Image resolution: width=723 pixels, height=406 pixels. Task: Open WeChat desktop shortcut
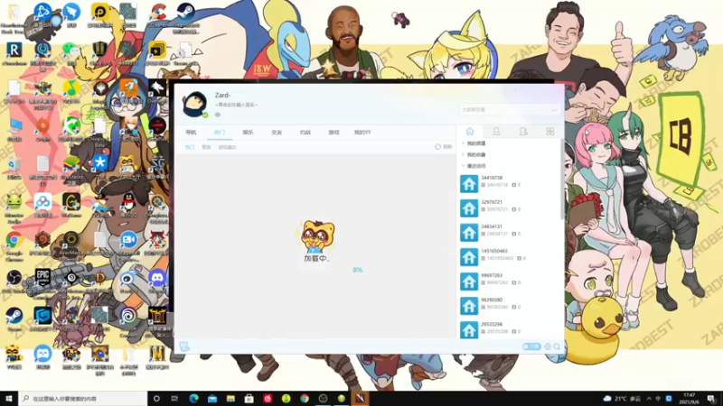tap(71, 53)
